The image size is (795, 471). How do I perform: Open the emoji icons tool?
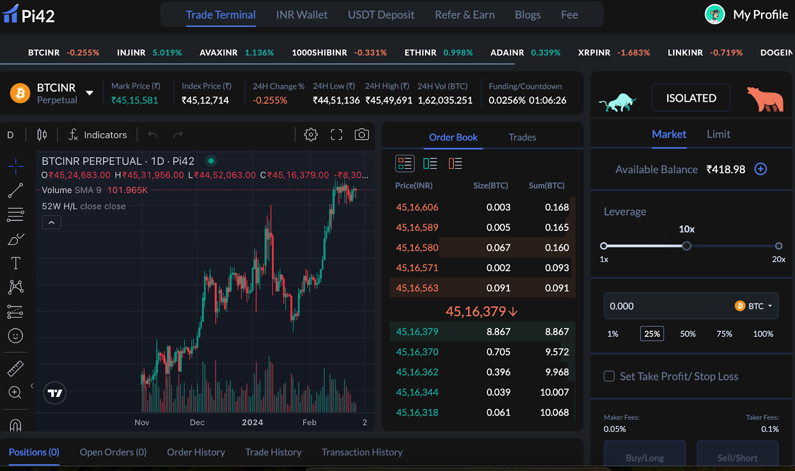click(16, 336)
